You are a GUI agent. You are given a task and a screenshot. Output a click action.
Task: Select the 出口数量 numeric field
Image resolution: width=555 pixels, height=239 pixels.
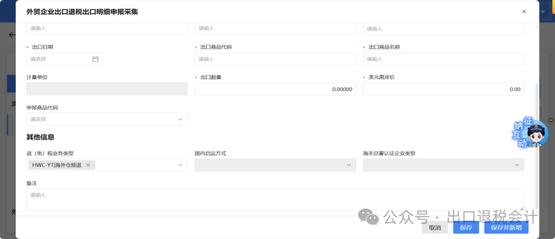275,89
